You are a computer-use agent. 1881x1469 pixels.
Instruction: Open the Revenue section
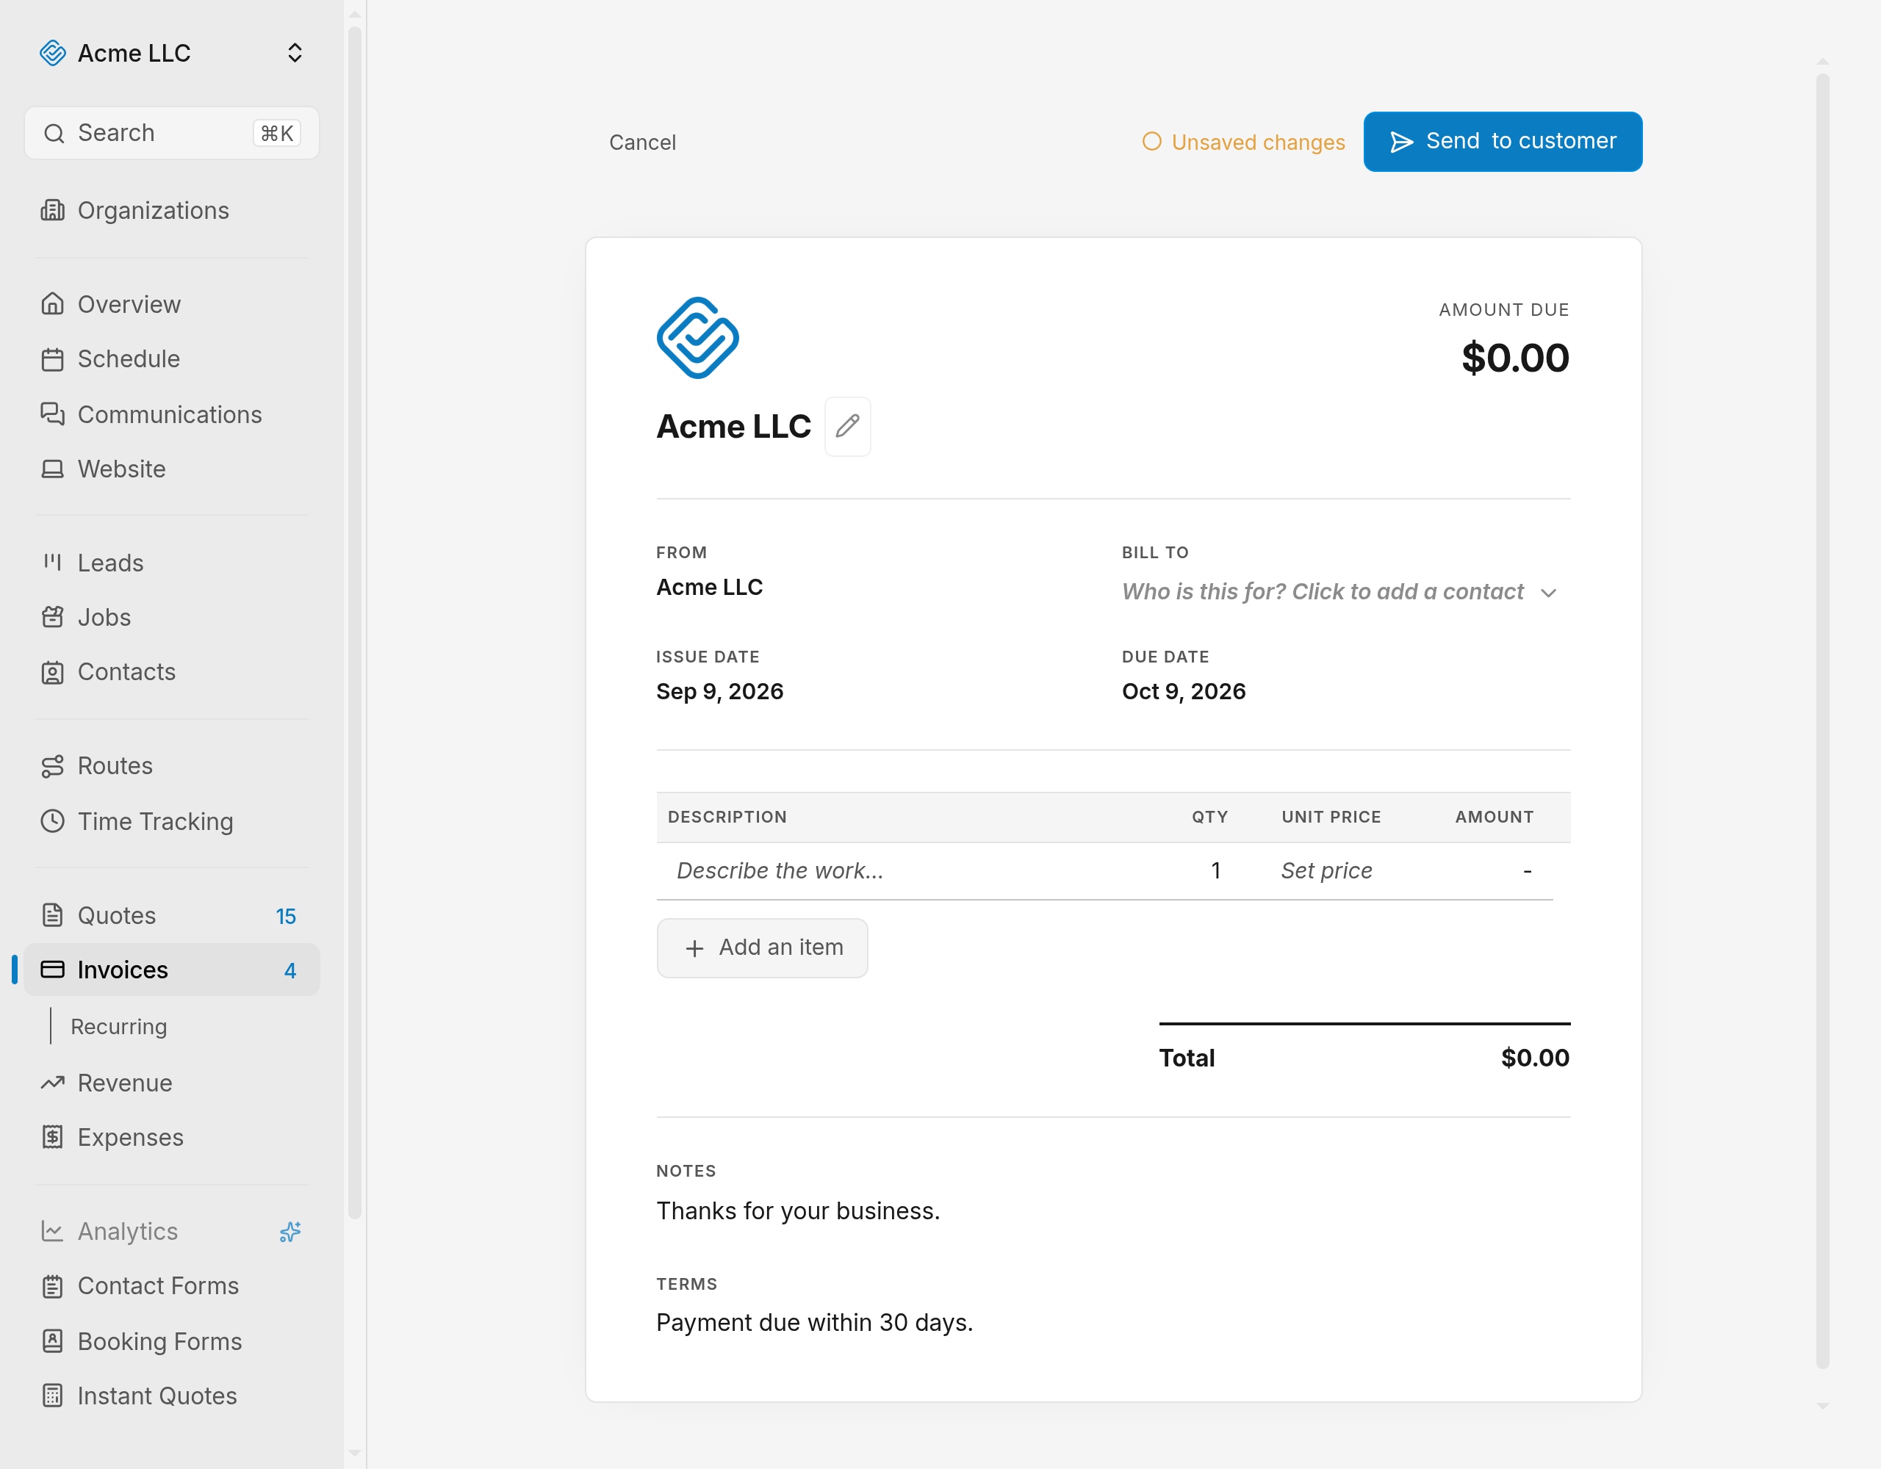[x=172, y=1083]
